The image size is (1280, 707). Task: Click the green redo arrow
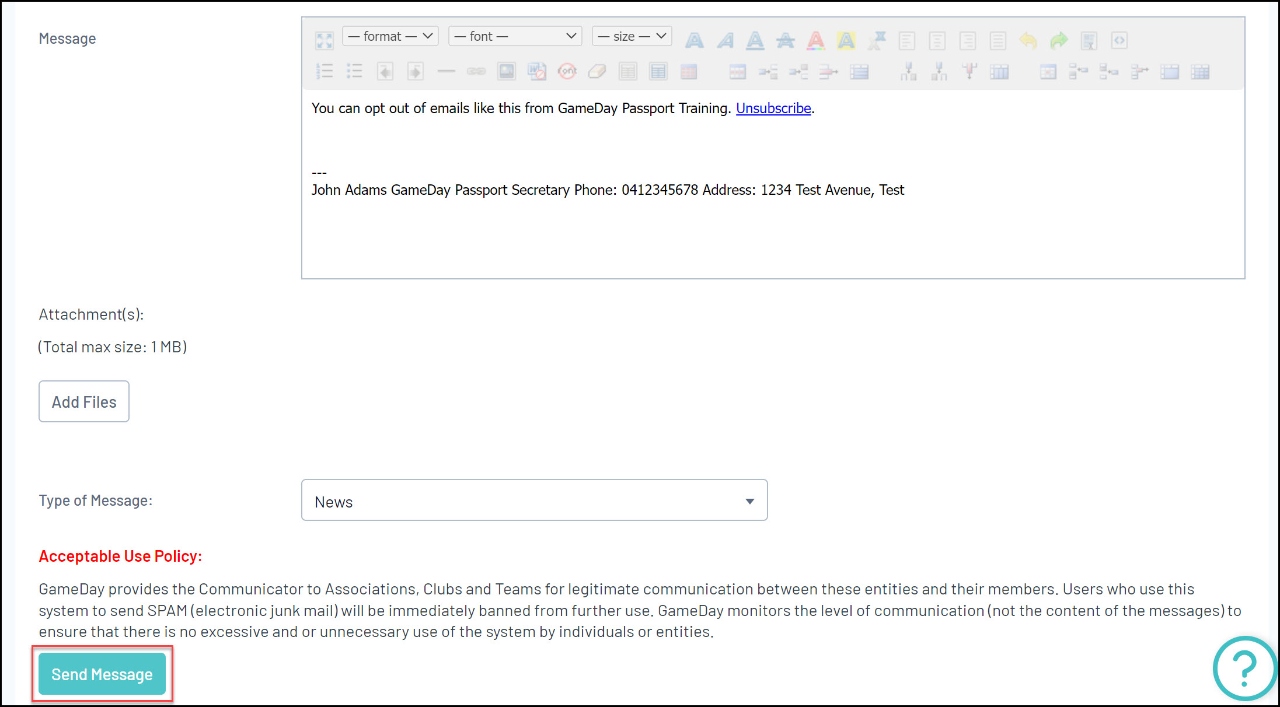1058,40
